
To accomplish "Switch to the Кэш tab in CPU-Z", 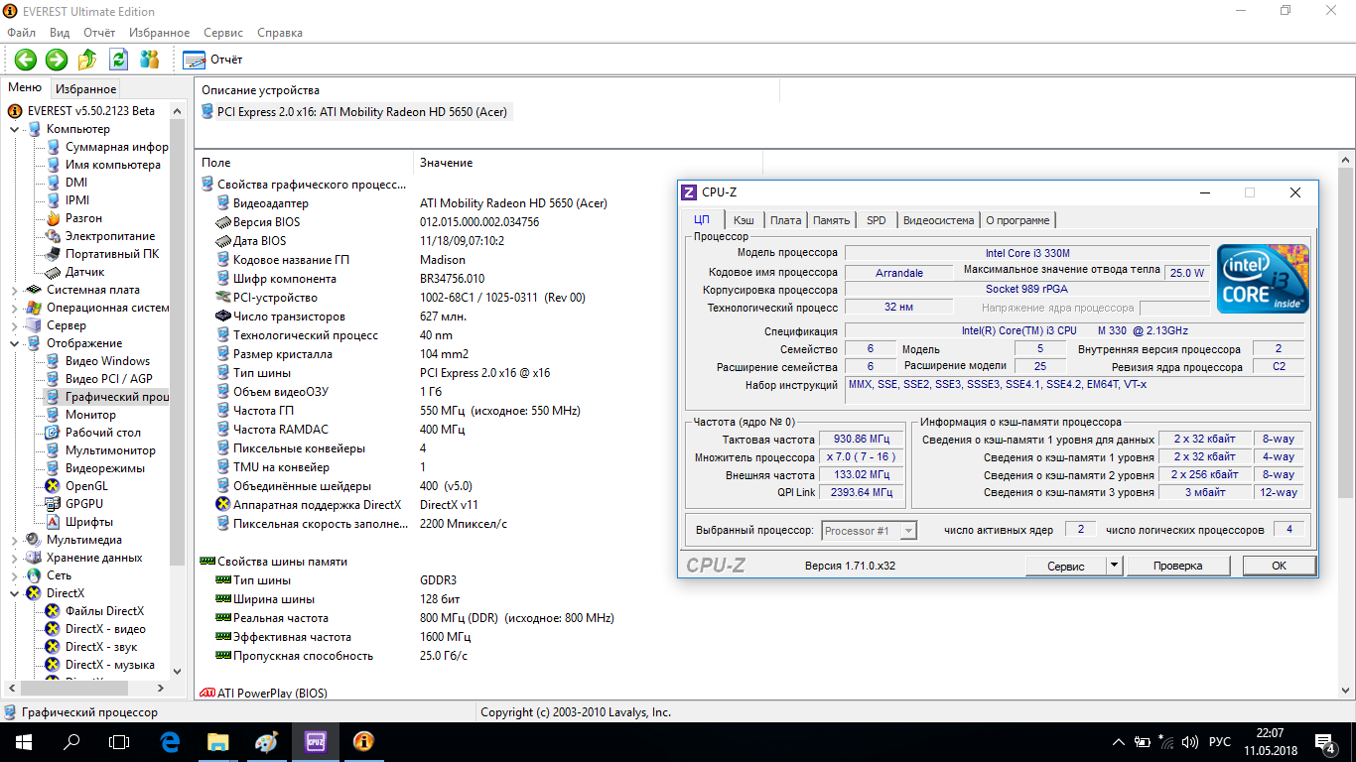I will (744, 220).
